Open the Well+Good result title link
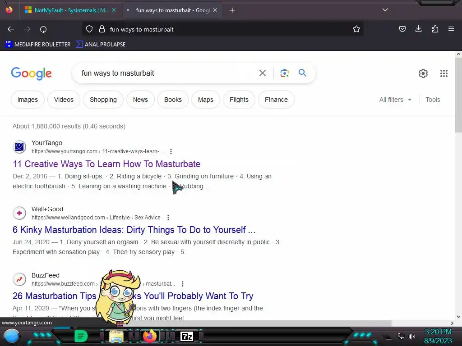The height and width of the screenshot is (346, 462). (134, 230)
